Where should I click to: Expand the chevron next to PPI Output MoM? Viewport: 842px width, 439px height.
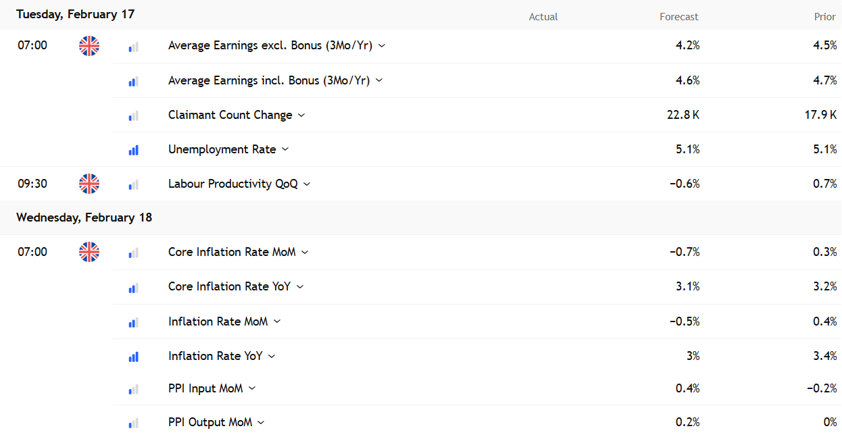click(x=262, y=423)
